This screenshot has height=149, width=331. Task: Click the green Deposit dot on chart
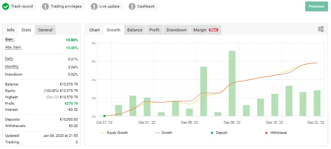[x=104, y=116]
